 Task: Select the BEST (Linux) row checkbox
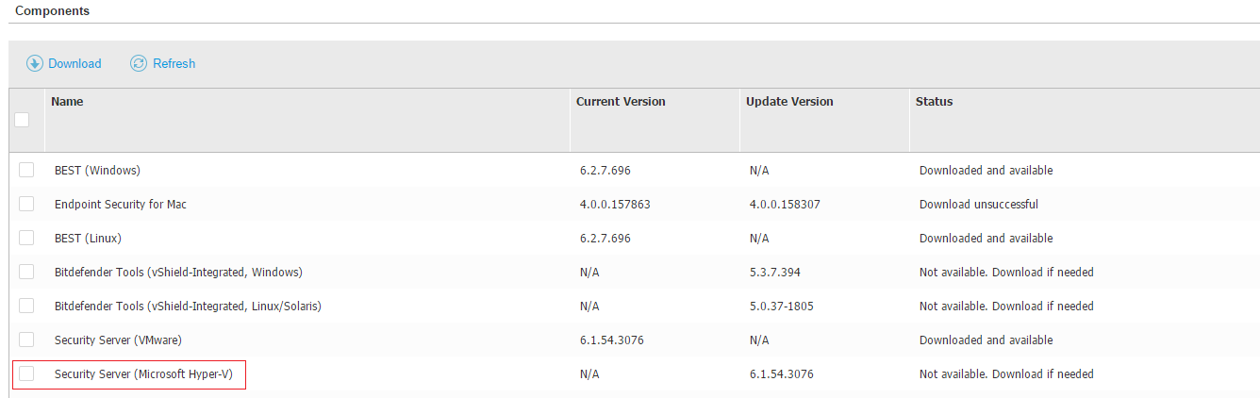pyautogui.click(x=26, y=238)
